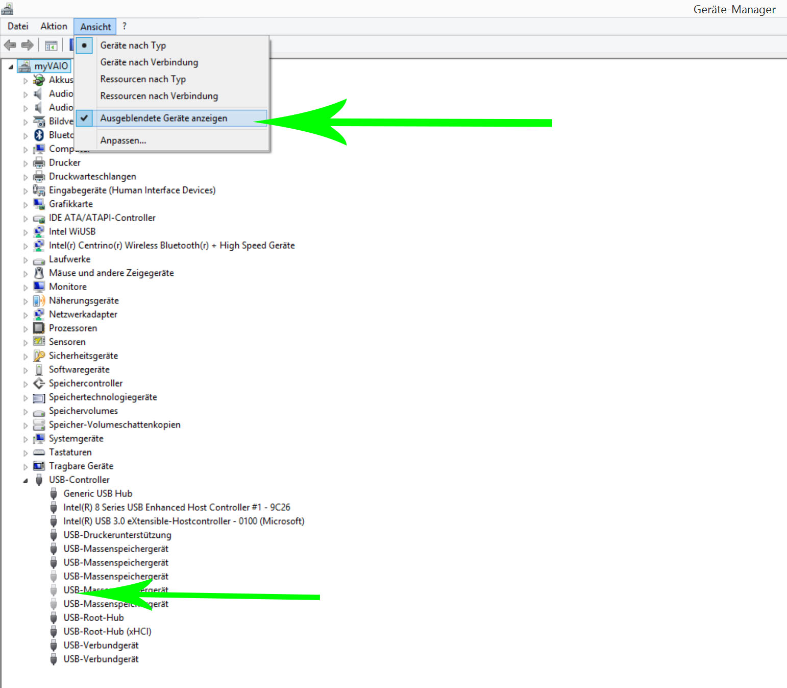Click the help question mark menu

tap(124, 26)
